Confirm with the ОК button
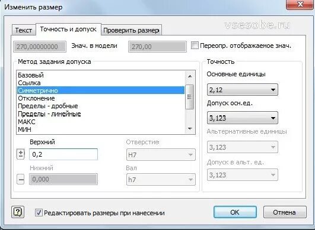Image resolution: width=315 pixels, height=230 pixels. pyautogui.click(x=235, y=212)
